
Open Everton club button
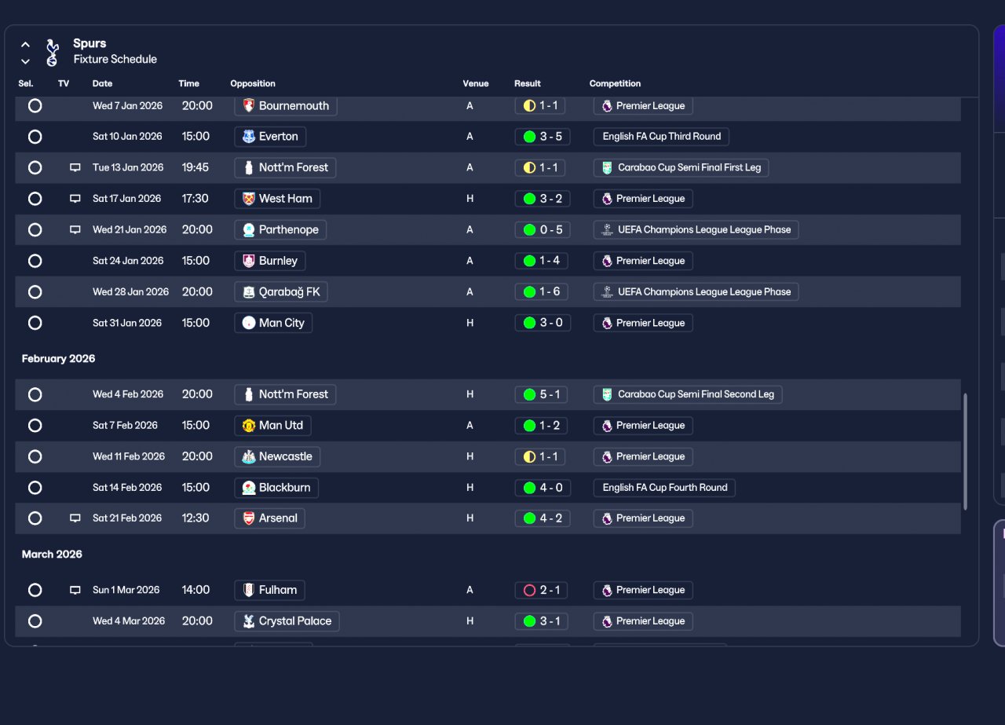point(270,137)
